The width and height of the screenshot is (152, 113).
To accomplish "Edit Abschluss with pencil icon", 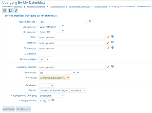I will tap(108, 43).
